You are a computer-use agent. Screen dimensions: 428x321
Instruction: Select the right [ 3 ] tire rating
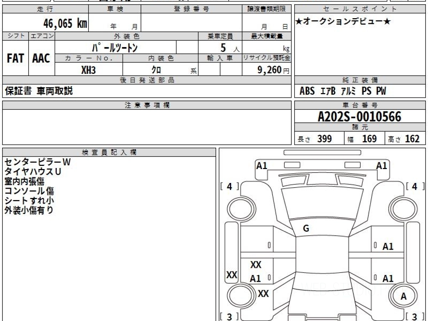tap(414, 316)
